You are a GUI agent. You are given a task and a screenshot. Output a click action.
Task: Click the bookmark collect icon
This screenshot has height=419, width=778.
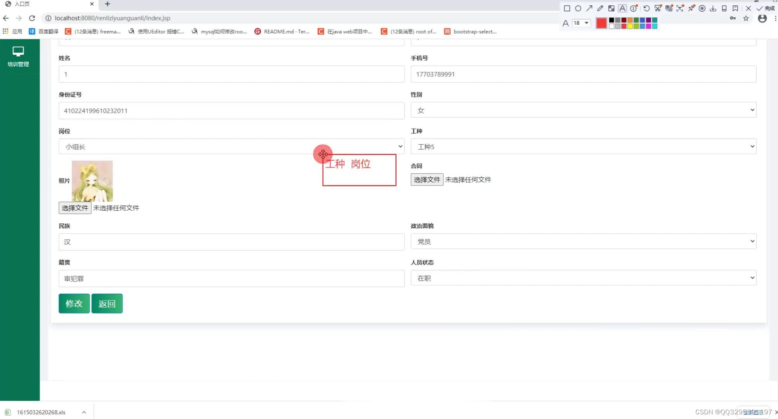(735, 9)
